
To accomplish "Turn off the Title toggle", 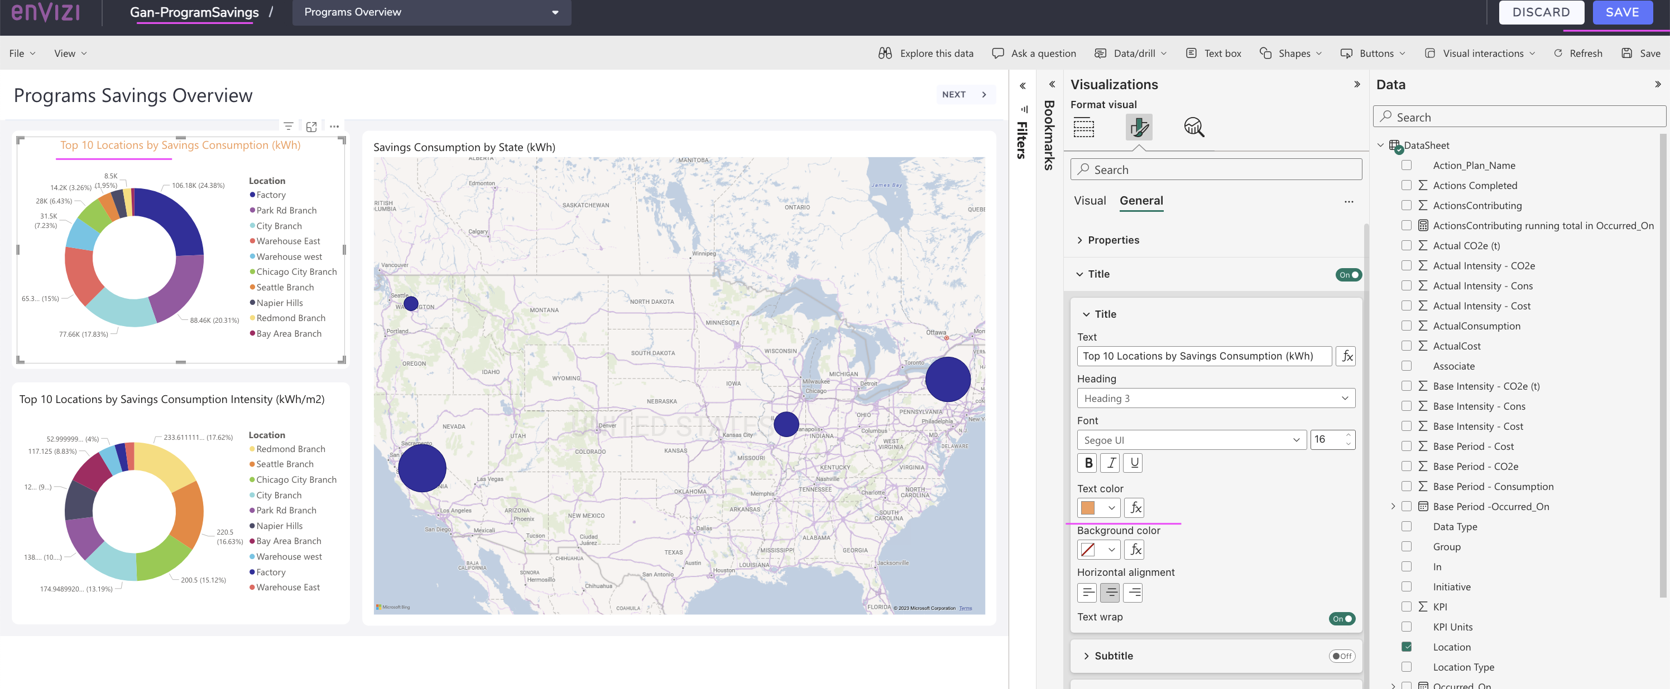I will click(x=1349, y=274).
